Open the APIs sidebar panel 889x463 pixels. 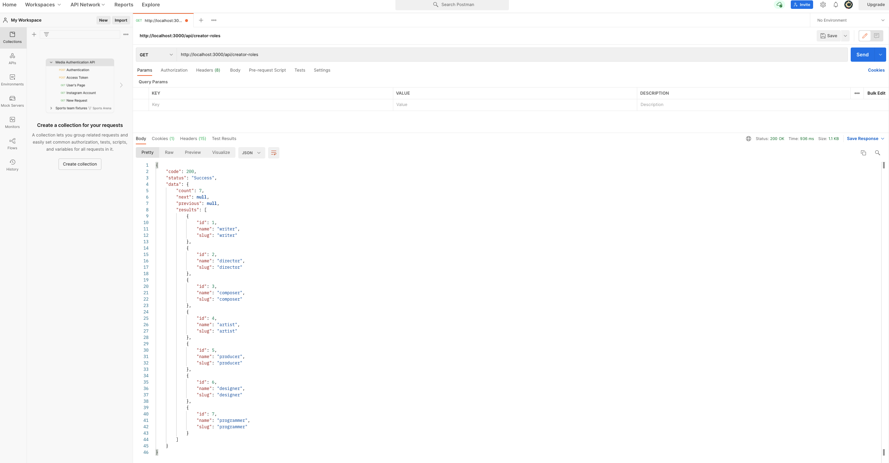tap(12, 58)
